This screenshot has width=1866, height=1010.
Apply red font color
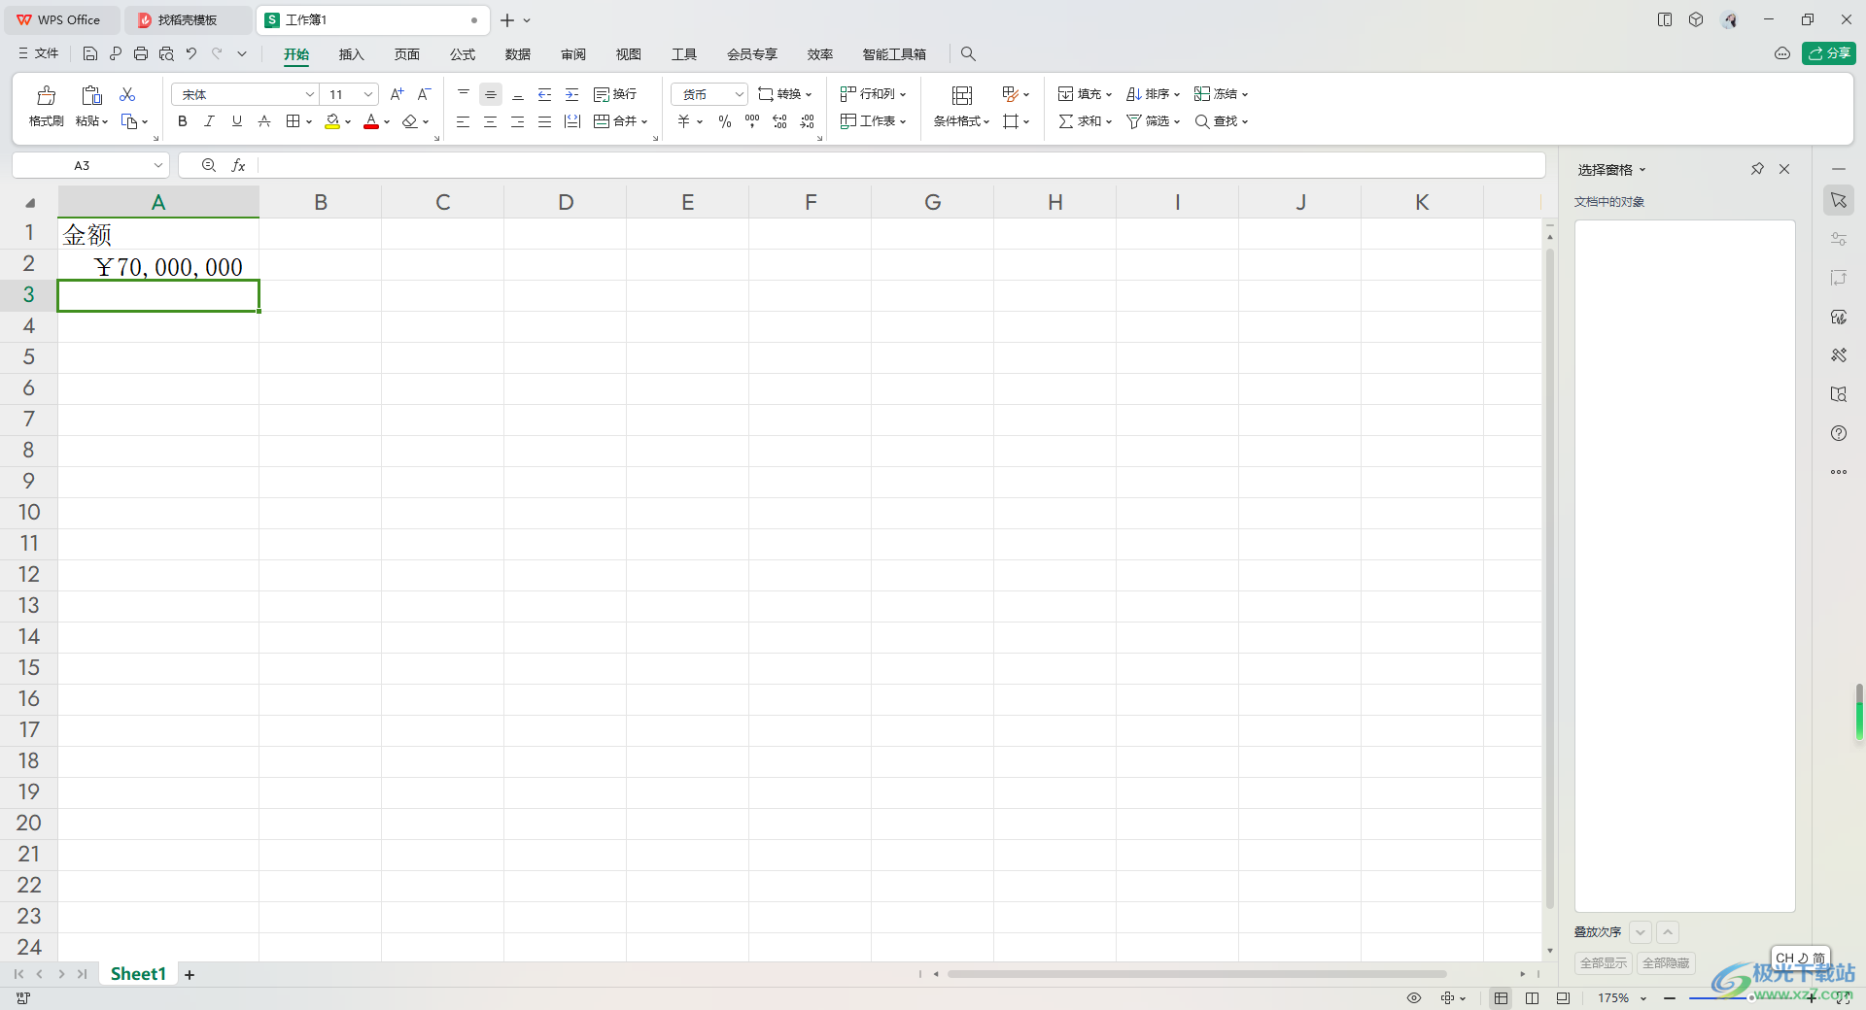370,121
